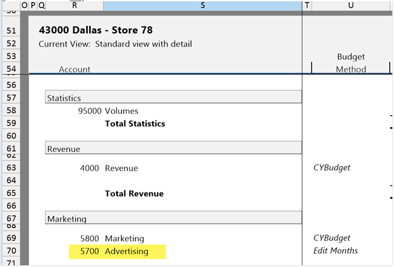The image size is (394, 267).
Task: Click row 63 header
Action: (x=10, y=168)
